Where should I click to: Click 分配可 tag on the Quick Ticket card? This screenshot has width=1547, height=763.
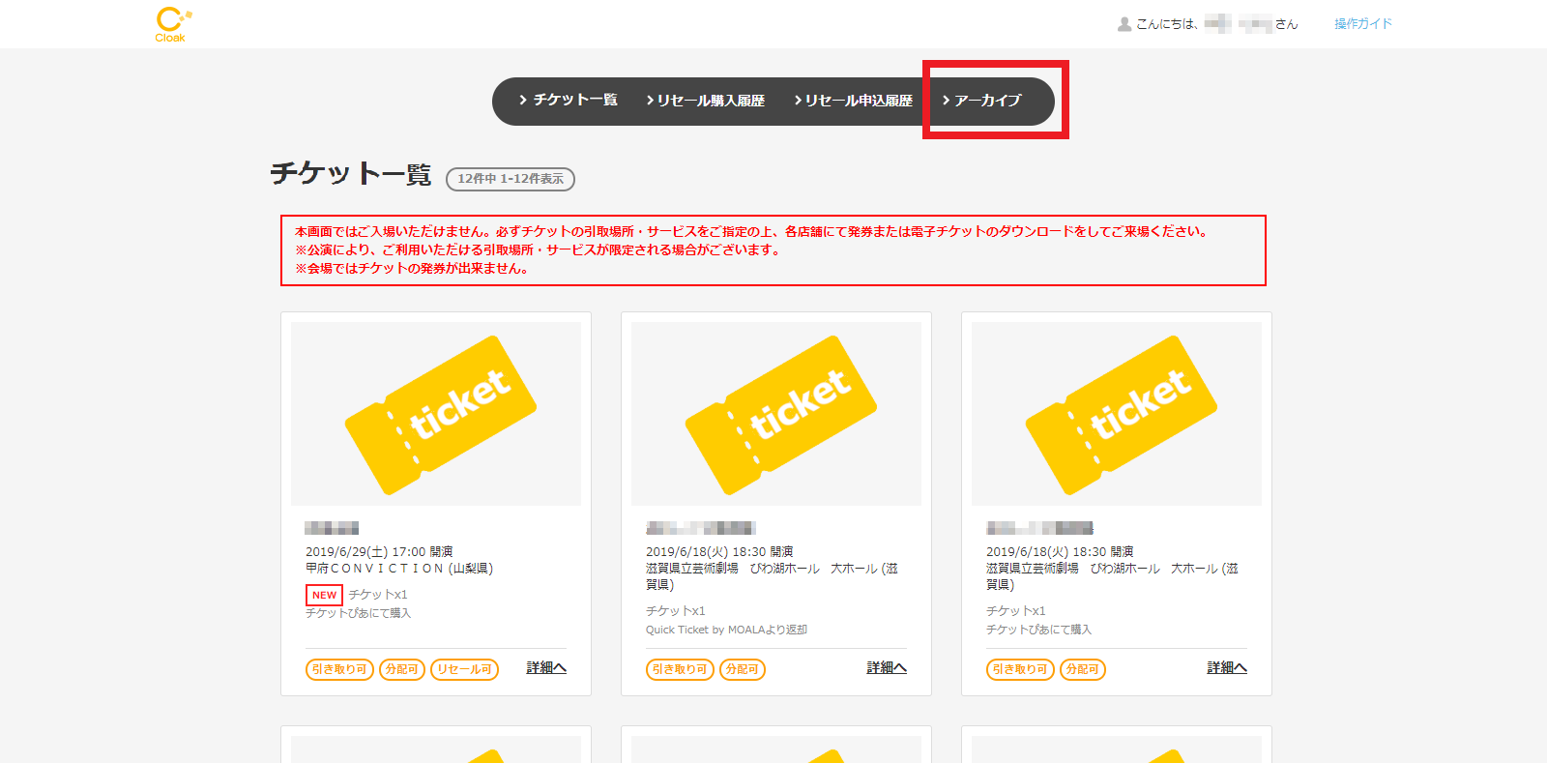[742, 669]
